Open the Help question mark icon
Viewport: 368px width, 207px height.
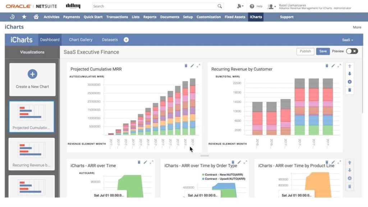click(x=252, y=6)
